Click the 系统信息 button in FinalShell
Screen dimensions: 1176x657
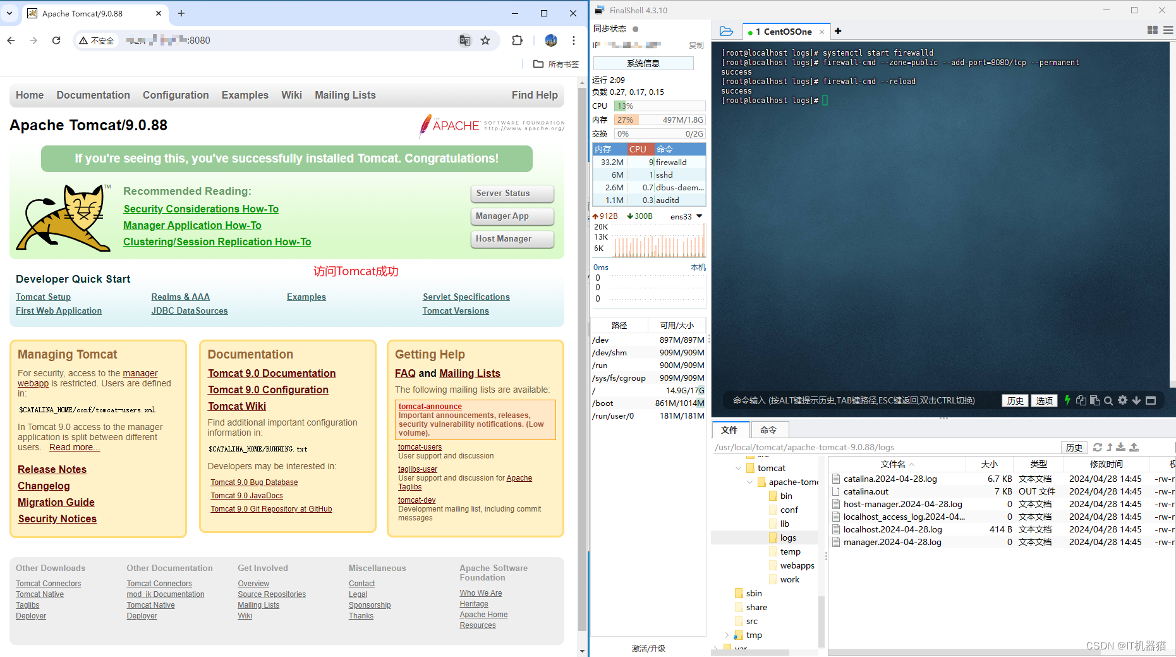(x=643, y=63)
